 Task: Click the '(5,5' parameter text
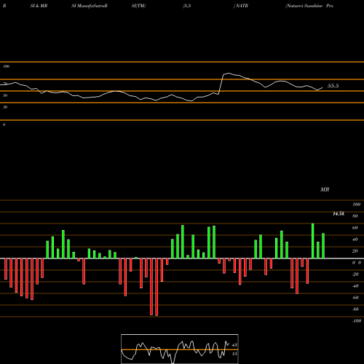pyautogui.click(x=187, y=6)
